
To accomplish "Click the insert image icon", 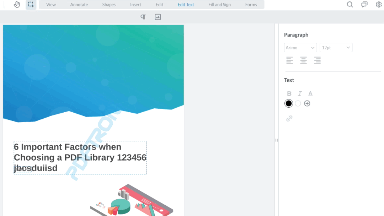I will tap(158, 17).
